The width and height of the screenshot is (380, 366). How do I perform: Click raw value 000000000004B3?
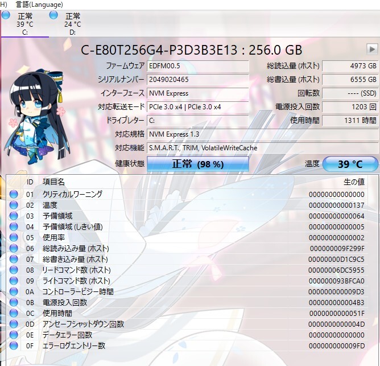pyautogui.click(x=337, y=302)
